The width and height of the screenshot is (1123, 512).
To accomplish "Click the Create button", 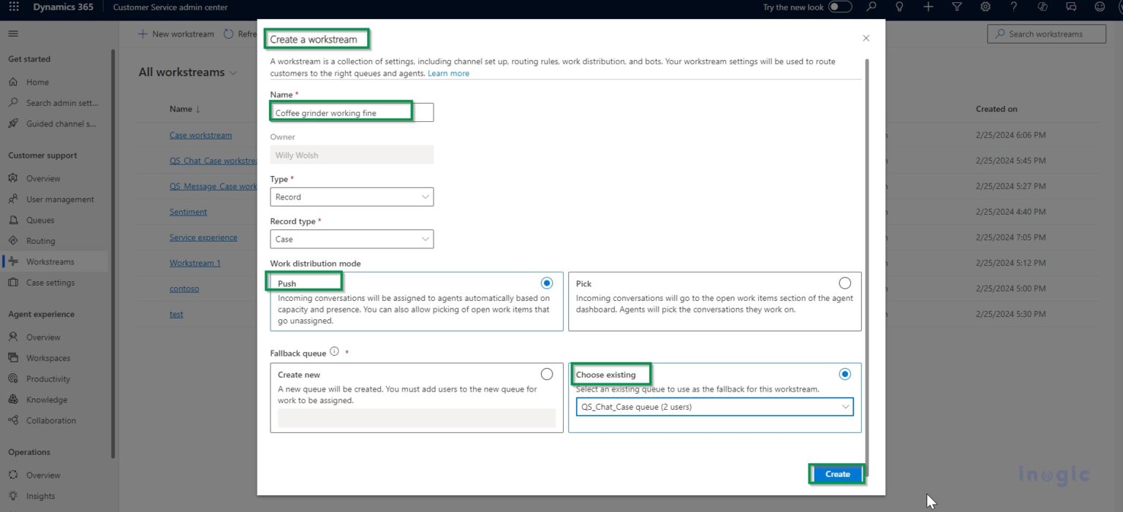I will coord(837,474).
